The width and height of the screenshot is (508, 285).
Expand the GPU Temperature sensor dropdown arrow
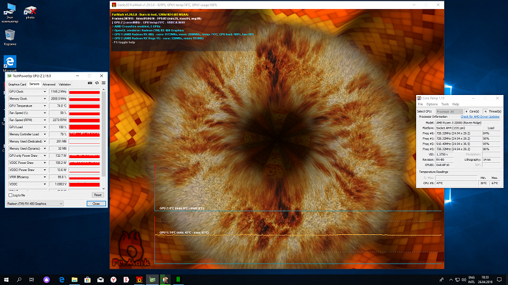click(45, 106)
